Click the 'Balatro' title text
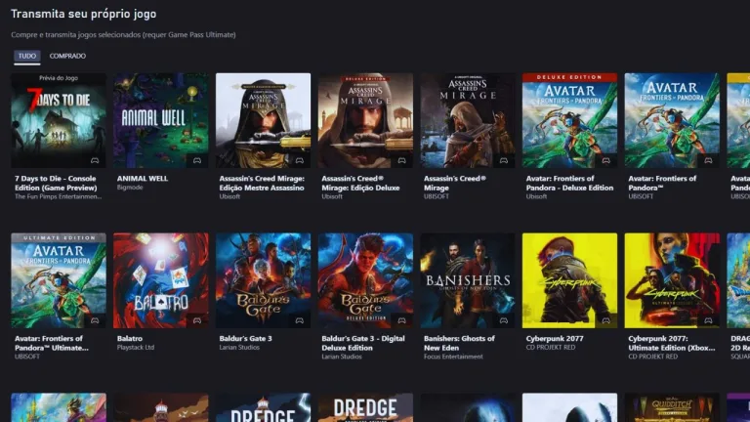750x422 pixels. [x=130, y=338]
